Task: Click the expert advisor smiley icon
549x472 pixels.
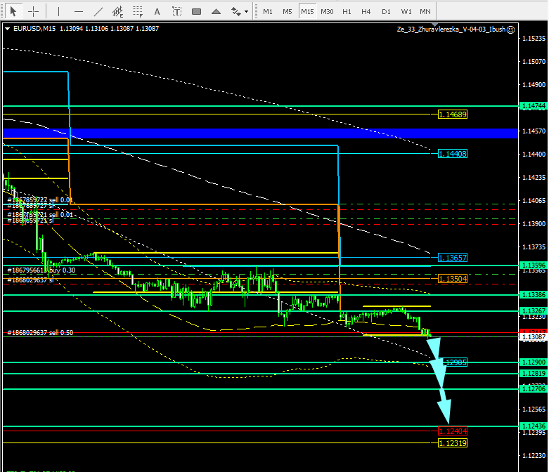Action: point(511,29)
